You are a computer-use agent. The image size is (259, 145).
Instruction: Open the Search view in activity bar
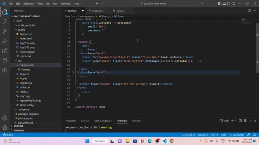(x=5, y=21)
